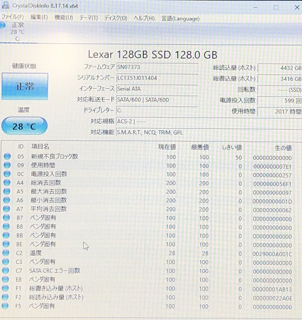The width and height of the screenshot is (302, 320).
Task: Click rotation rate value ---- (SSD)
Action: [x=280, y=90]
